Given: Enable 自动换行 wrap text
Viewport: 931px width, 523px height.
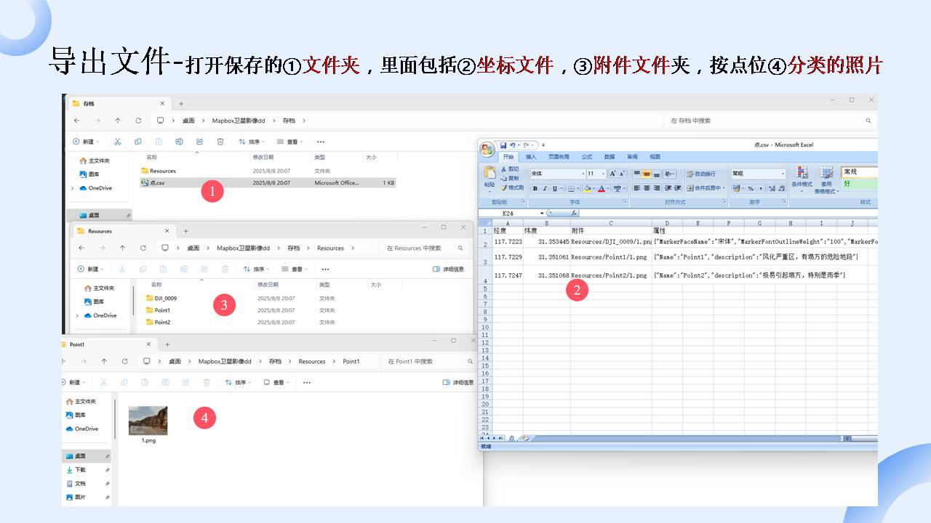Looking at the screenshot, I should click(700, 174).
